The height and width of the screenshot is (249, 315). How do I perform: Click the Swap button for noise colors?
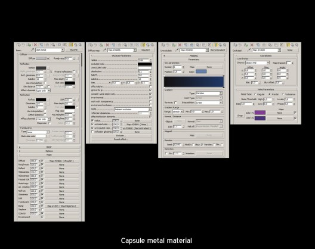click(240, 116)
